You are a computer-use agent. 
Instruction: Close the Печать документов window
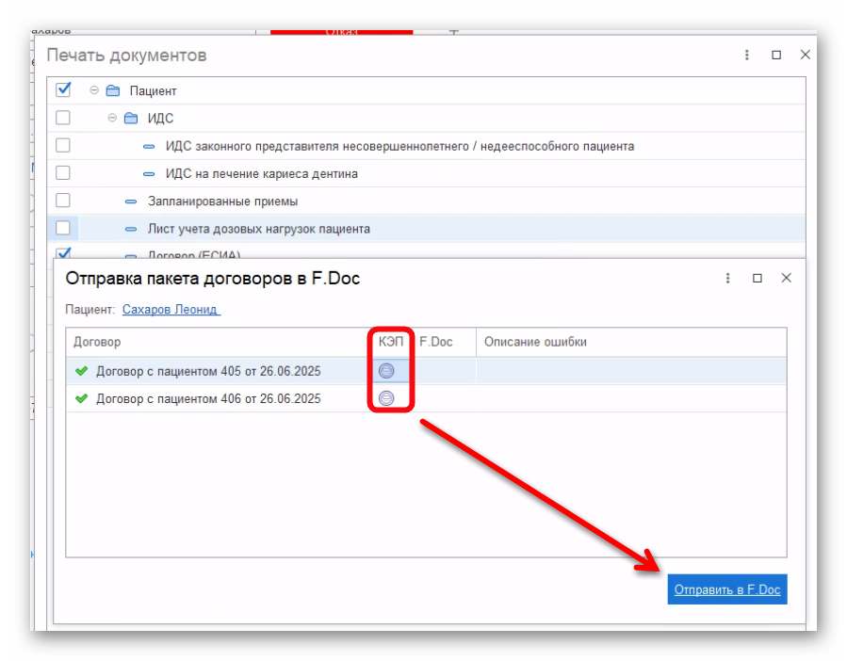806,55
